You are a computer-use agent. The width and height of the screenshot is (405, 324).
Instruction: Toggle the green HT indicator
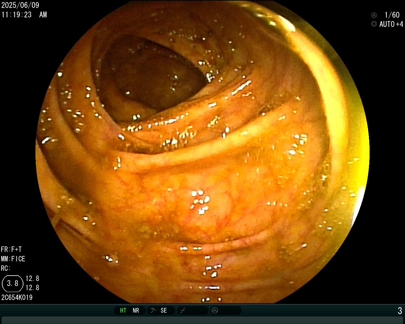click(123, 310)
